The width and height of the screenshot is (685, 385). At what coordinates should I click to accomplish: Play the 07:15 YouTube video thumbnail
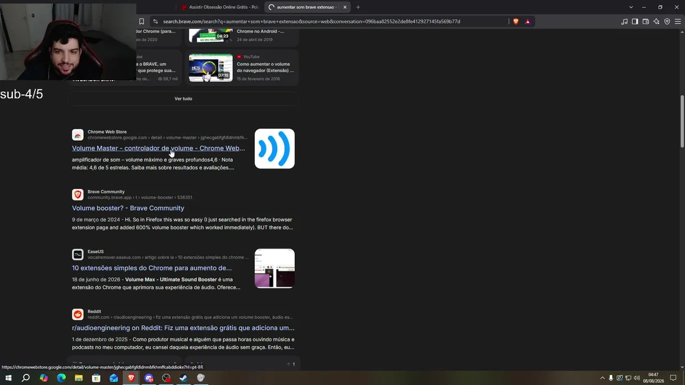210,67
